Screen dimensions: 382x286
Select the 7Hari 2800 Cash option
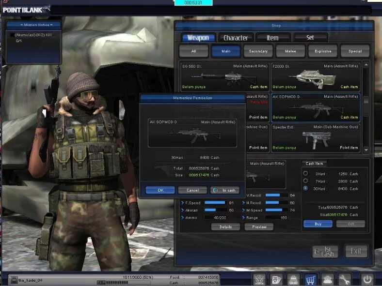tap(305, 181)
